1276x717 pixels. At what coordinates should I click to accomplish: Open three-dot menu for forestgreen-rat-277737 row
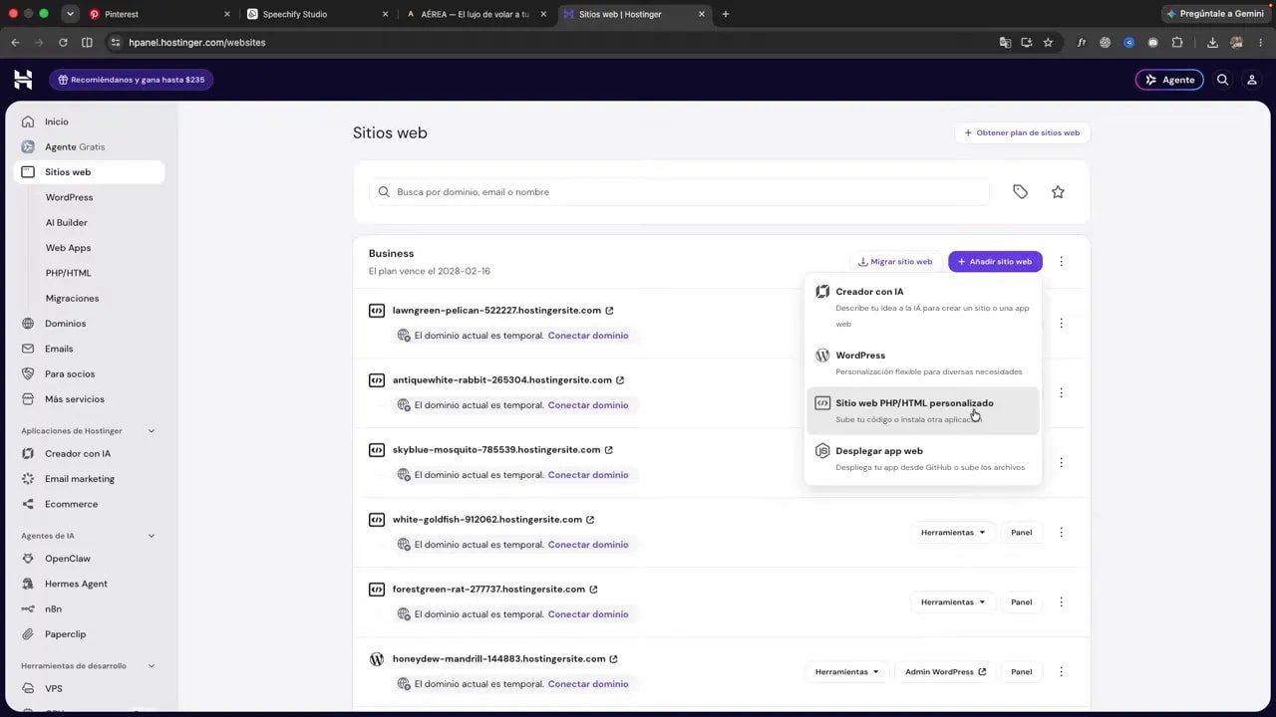(x=1061, y=602)
